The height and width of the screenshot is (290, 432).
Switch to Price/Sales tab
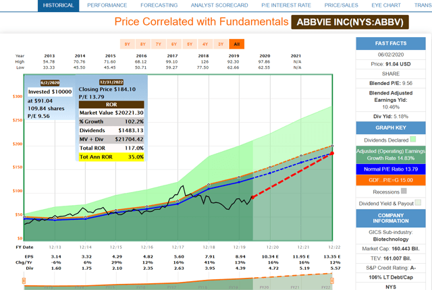point(341,5)
